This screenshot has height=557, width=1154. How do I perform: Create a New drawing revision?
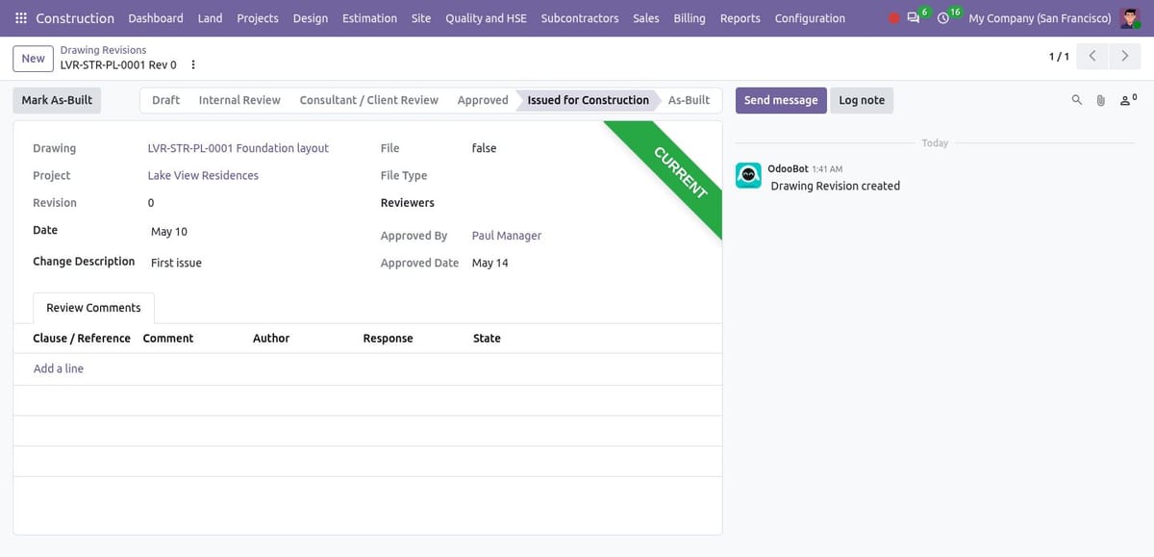[34, 58]
